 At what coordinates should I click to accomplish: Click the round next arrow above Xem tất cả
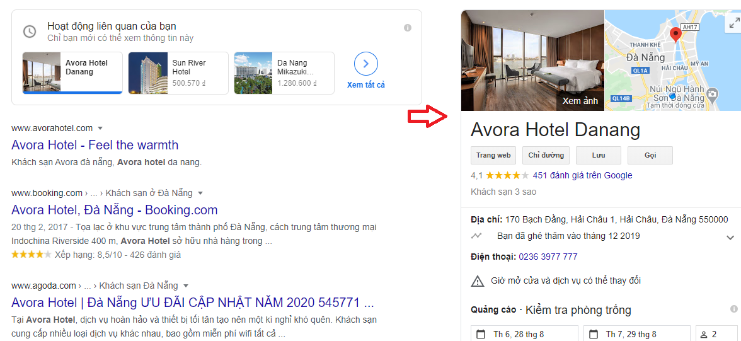pyautogui.click(x=365, y=64)
